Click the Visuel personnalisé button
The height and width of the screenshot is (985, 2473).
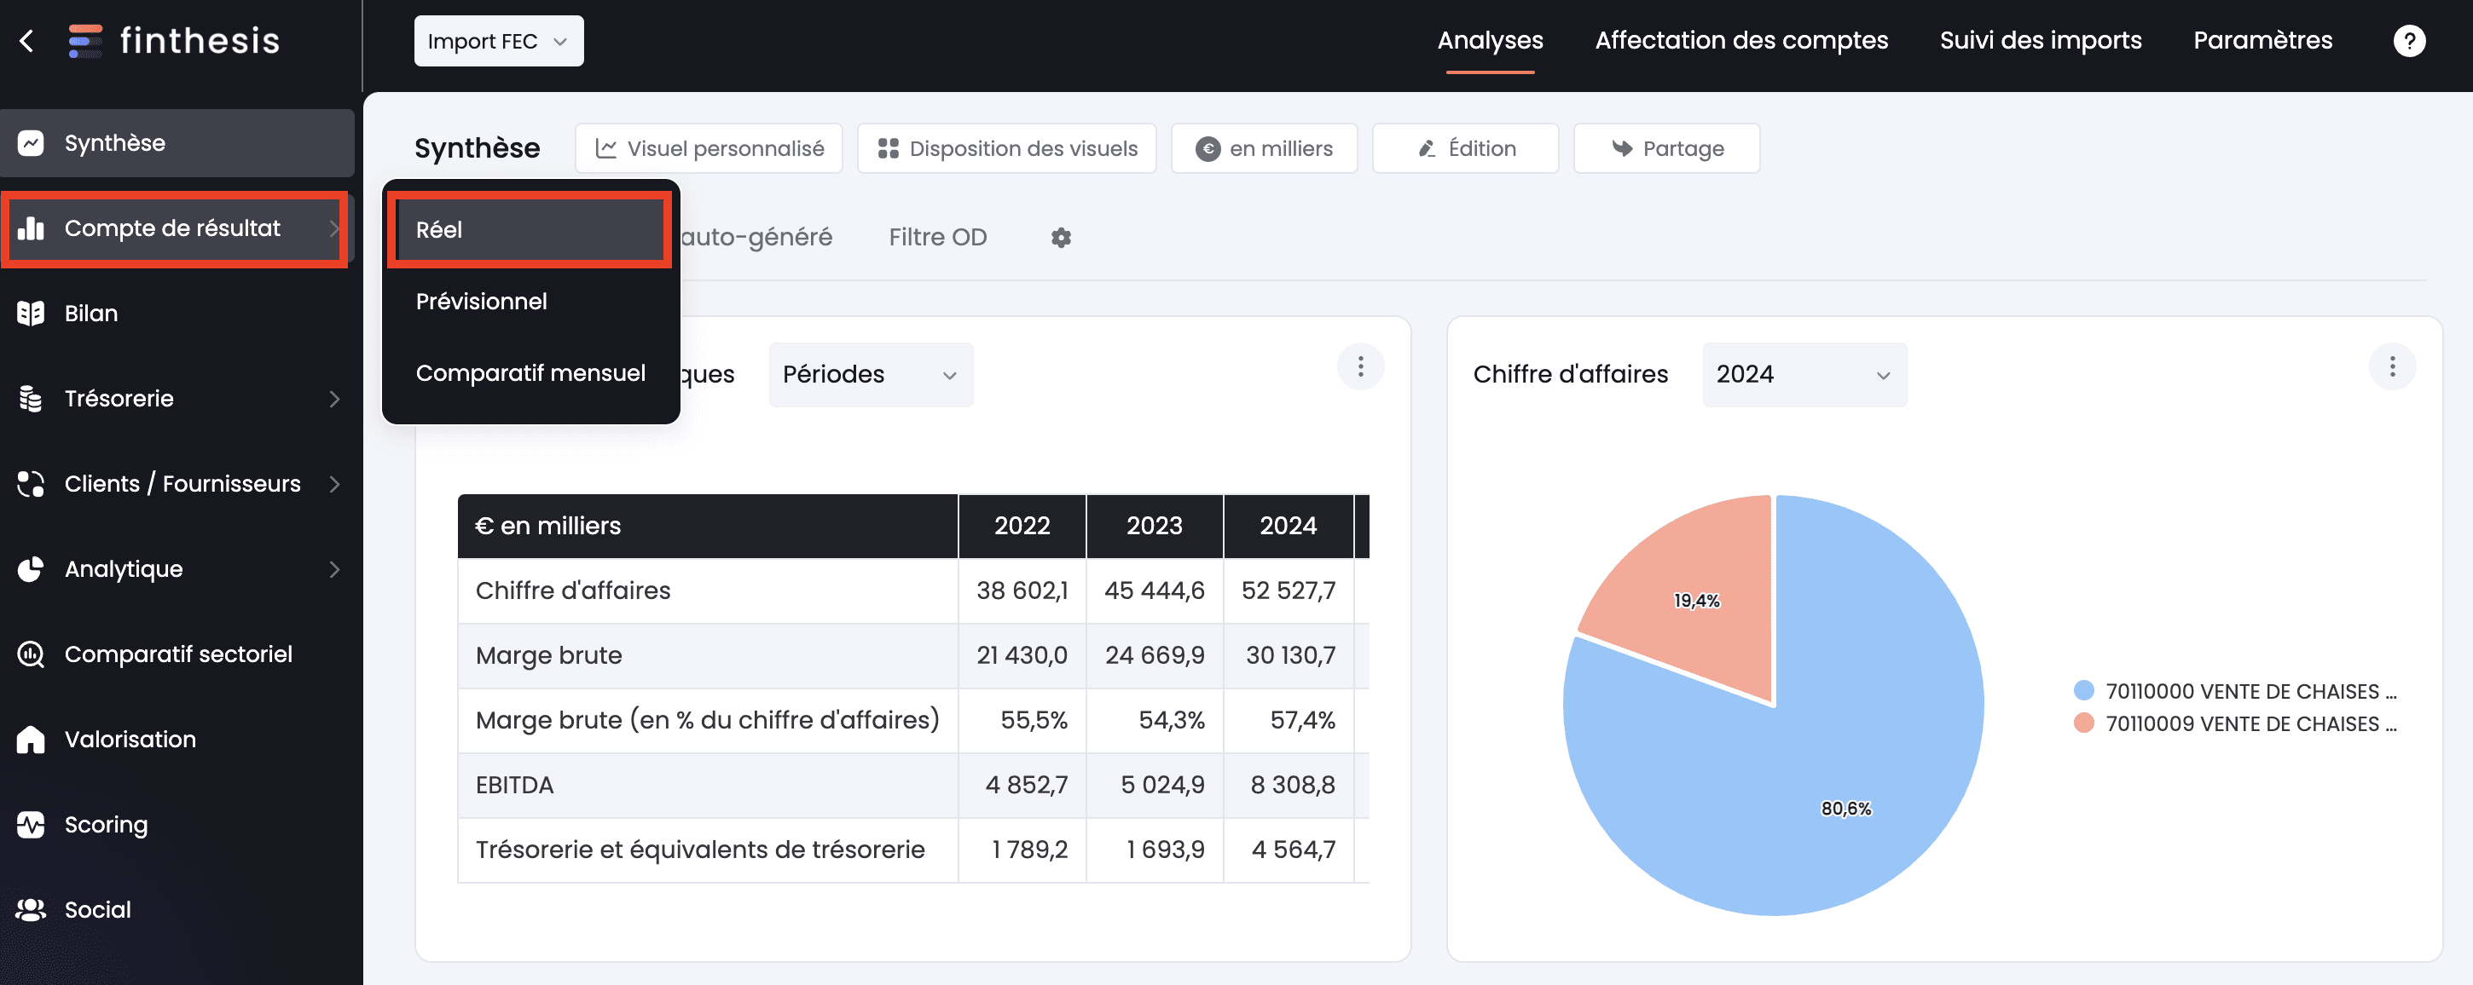coord(709,148)
